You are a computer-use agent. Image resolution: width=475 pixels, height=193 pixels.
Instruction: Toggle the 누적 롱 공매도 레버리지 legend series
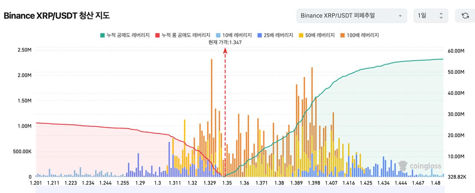(183, 35)
